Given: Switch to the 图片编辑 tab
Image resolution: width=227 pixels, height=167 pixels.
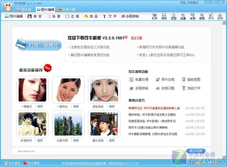Looking at the screenshot, I should (x=45, y=10).
